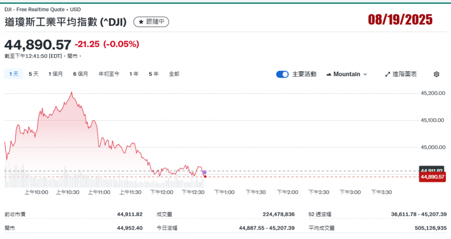Screen dimensions: 451x239
Task: Open chart settings gear icon
Action: [436, 74]
